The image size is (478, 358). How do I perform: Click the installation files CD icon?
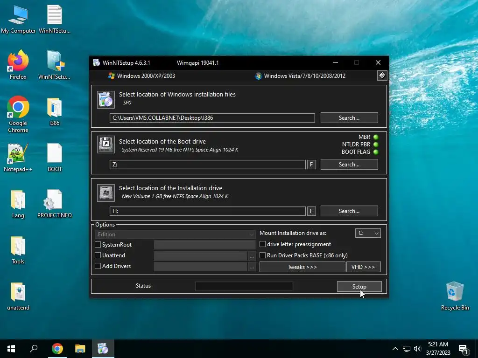(106, 100)
